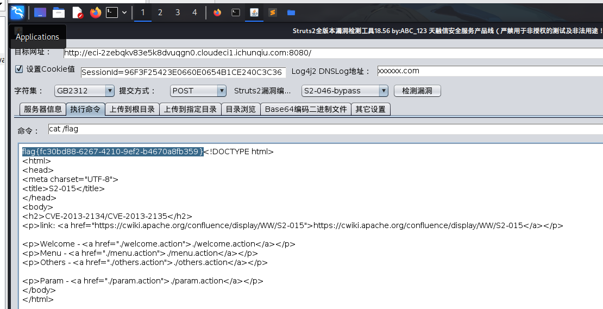
Task: Click the Cookie SessionId input field
Action: pyautogui.click(x=183, y=72)
